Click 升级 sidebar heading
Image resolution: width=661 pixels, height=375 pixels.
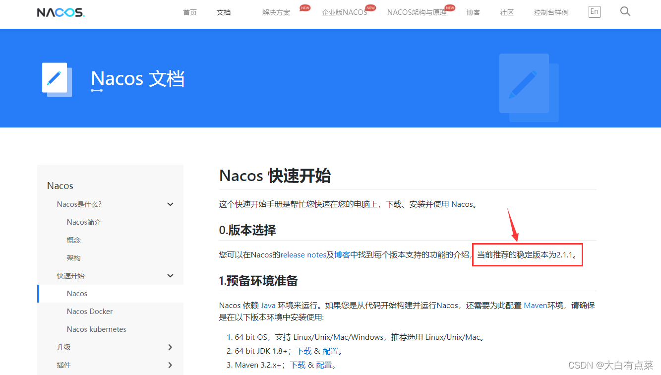point(64,347)
